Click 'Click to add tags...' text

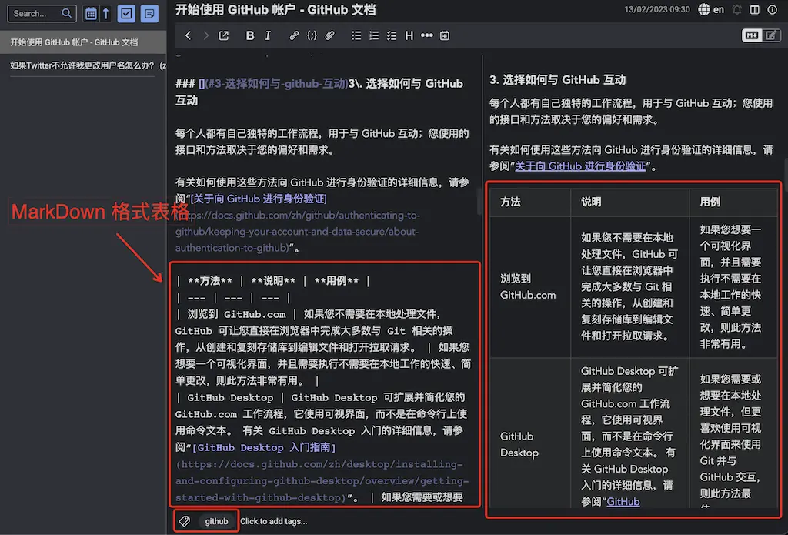(x=273, y=521)
